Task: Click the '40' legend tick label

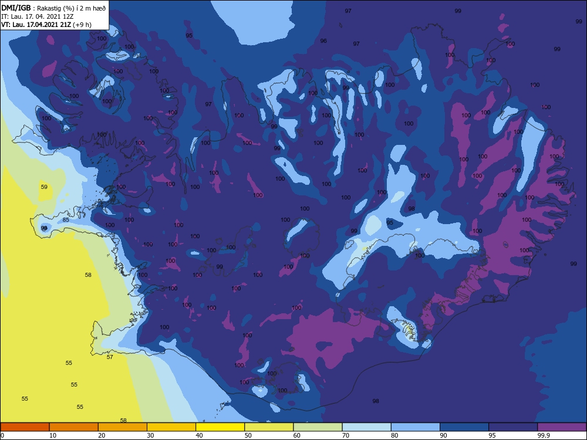Action: 199,435
